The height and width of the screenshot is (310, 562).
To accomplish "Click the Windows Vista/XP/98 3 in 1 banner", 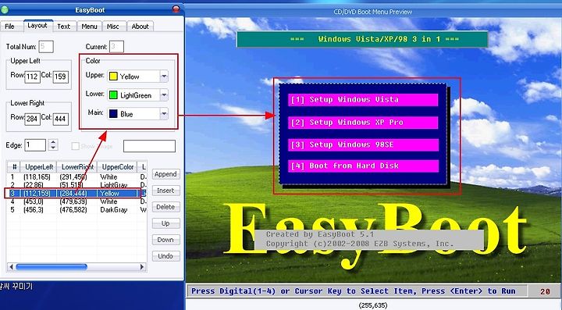I will [362, 39].
